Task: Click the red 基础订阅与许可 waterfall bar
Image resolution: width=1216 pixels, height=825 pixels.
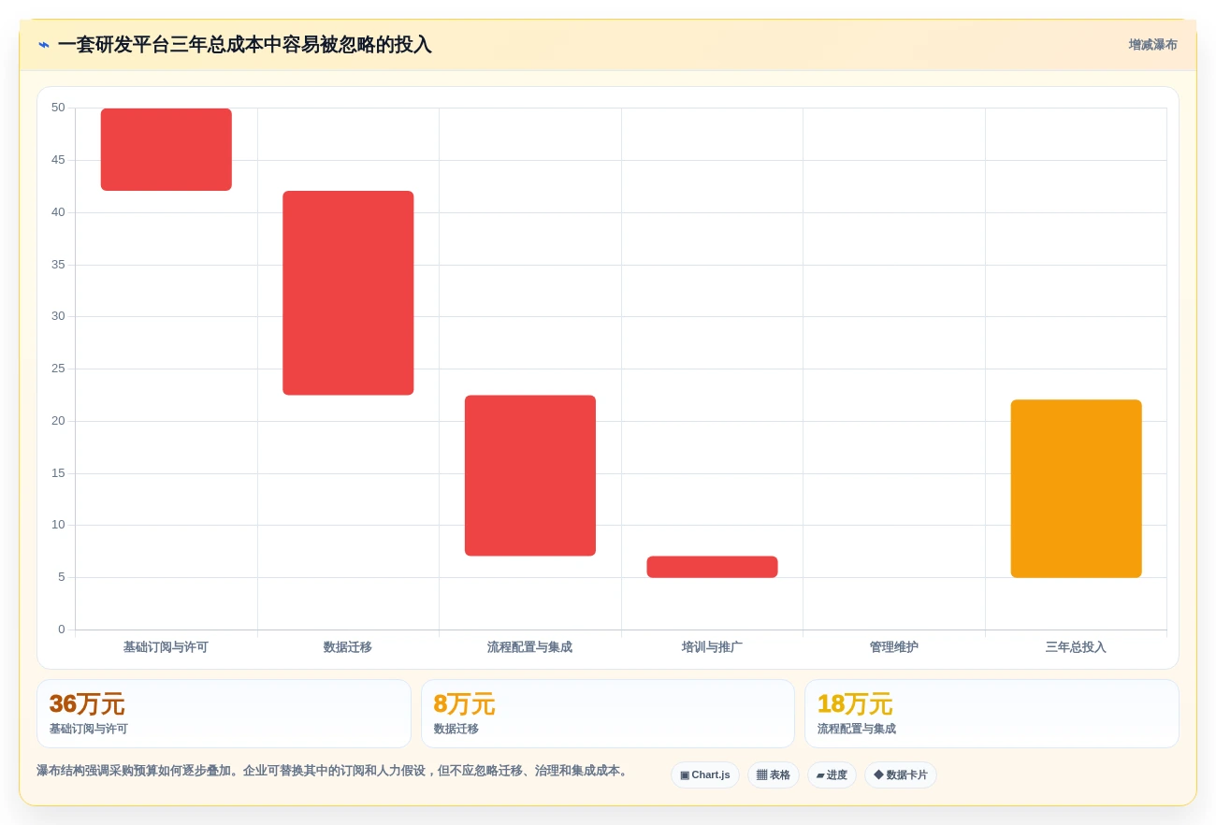Action: tap(166, 150)
